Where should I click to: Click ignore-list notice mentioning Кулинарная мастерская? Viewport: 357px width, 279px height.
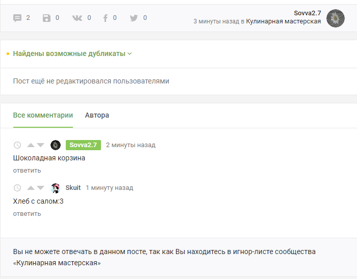(164, 257)
